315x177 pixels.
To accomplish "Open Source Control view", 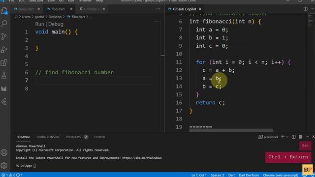I will tap(4, 36).
